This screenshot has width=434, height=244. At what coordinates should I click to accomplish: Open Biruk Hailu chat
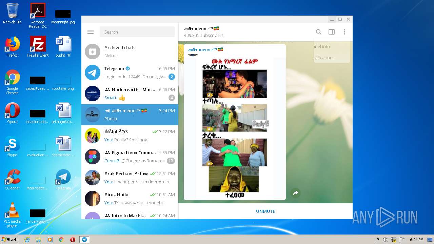click(130, 199)
